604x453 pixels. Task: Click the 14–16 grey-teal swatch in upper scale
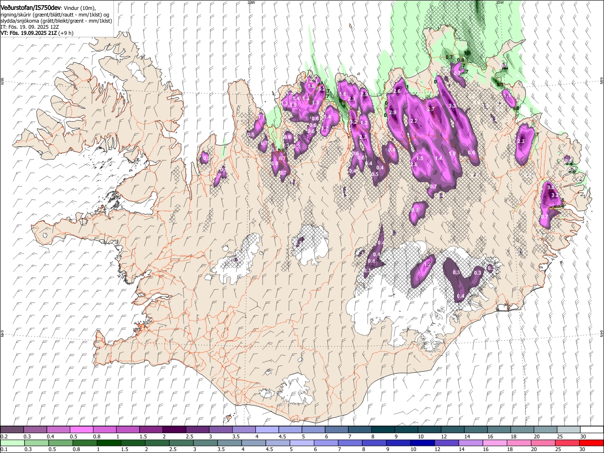[476, 429]
